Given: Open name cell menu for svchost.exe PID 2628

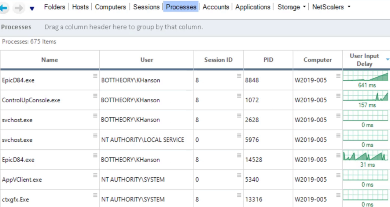Looking at the screenshot, I should 95,116.
